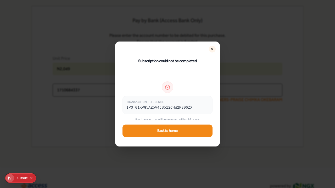
Task: Click the Please enter account number instruction
Action: pyautogui.click(x=167, y=35)
